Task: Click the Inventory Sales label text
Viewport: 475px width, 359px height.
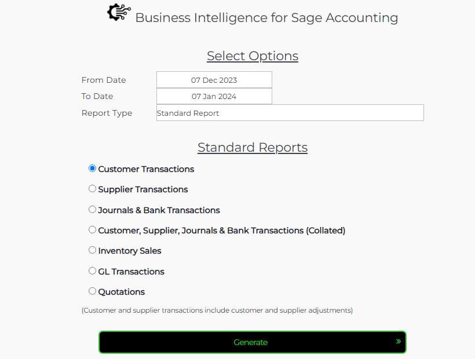Action: (x=130, y=251)
